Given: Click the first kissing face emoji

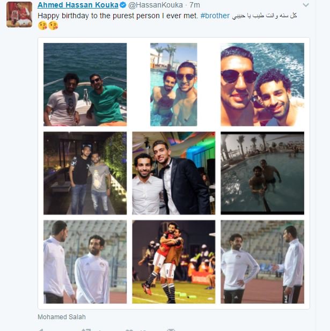Looking at the screenshot, I should (x=42, y=26).
